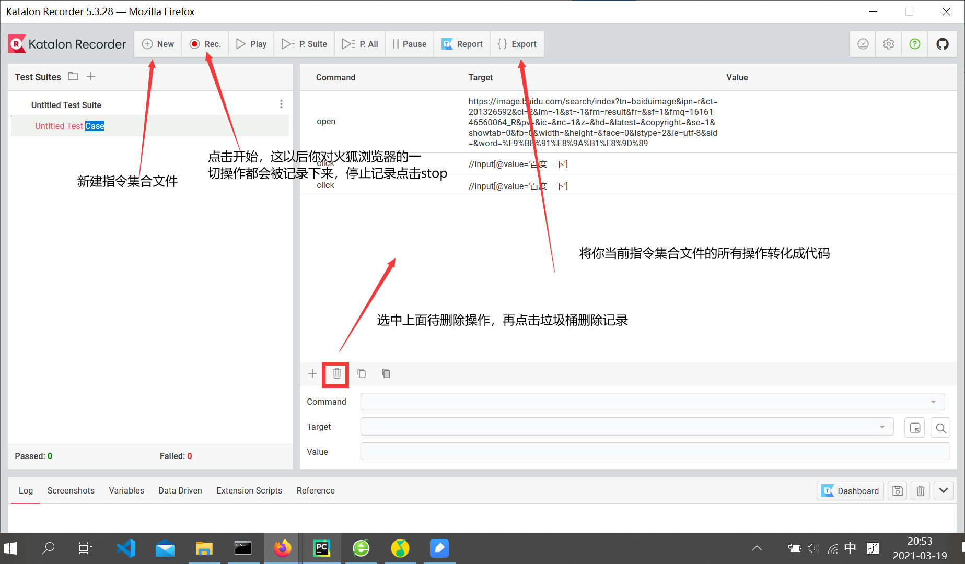
Task: Click P. Suite to play suite
Action: click(304, 44)
